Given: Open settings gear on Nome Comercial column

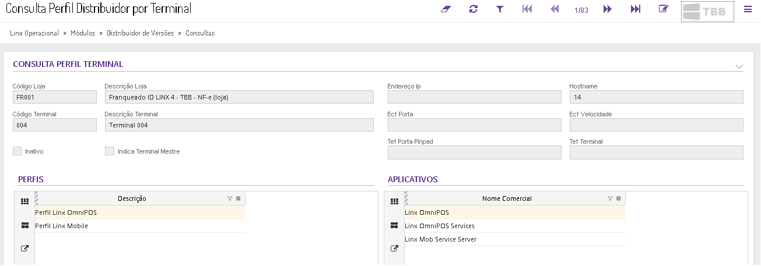Looking at the screenshot, I should [618, 198].
